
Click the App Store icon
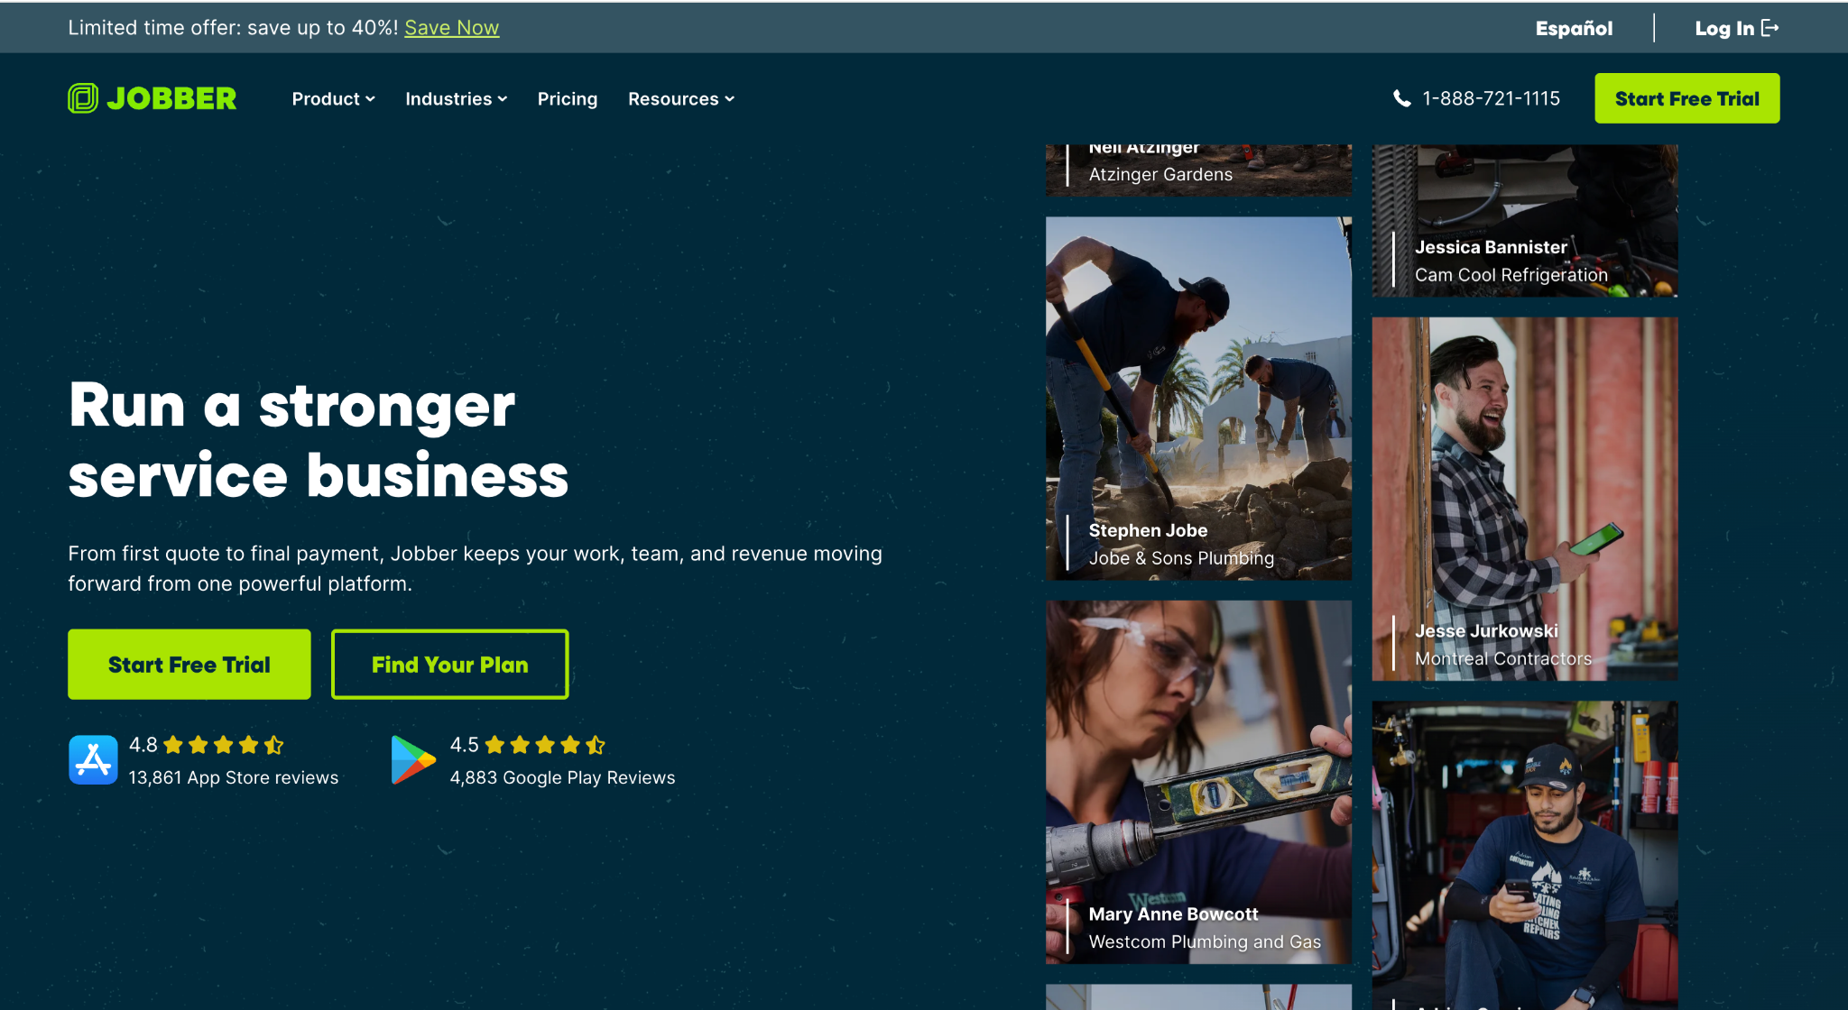[93, 759]
